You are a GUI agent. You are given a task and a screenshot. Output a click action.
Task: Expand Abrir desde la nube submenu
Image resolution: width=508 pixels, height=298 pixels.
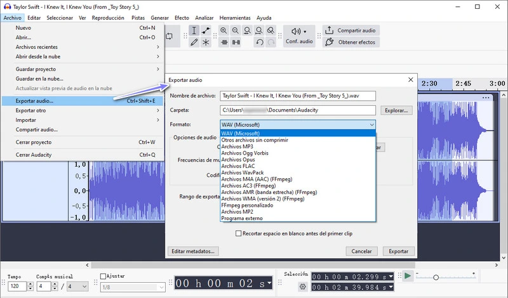[x=83, y=56]
